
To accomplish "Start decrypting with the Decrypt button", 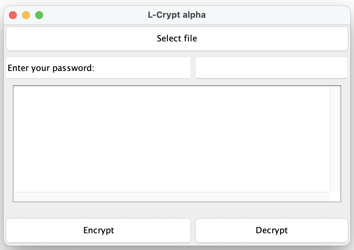I will (271, 230).
